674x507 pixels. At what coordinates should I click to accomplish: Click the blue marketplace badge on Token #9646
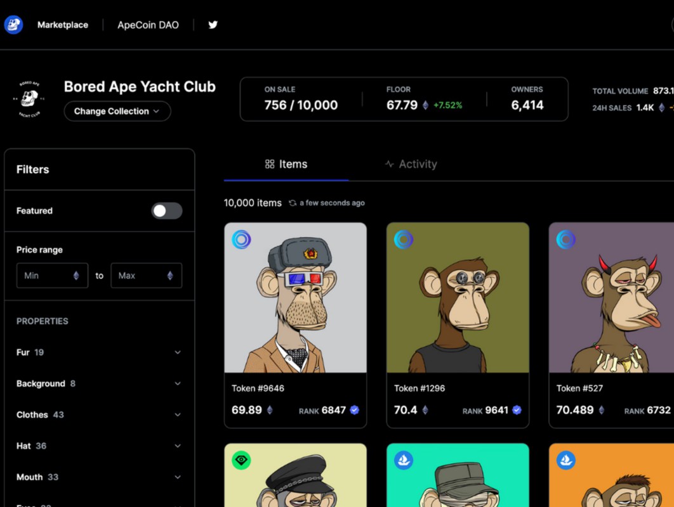coord(241,240)
